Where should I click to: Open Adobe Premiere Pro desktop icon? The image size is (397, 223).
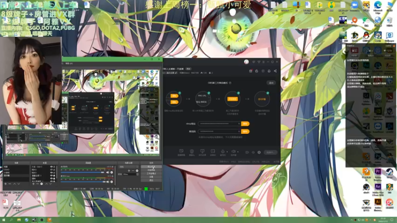pos(378,172)
